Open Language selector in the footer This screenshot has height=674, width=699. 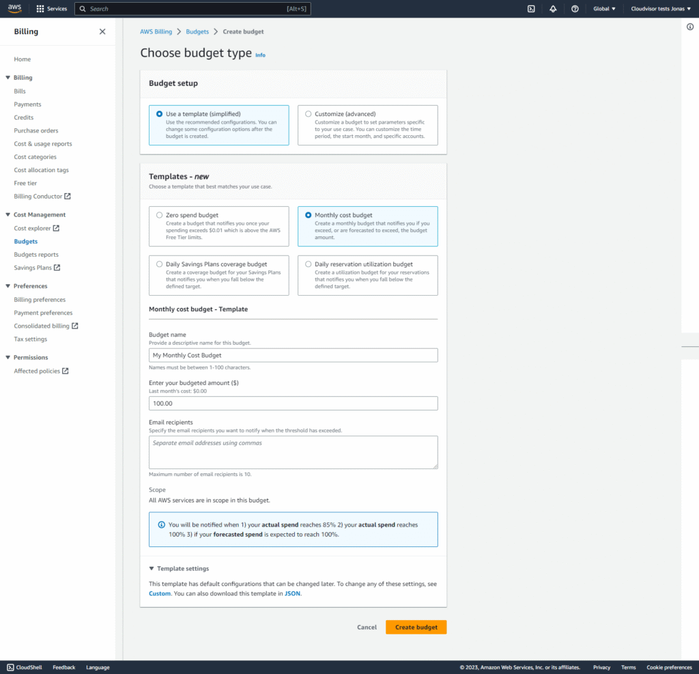click(x=98, y=667)
